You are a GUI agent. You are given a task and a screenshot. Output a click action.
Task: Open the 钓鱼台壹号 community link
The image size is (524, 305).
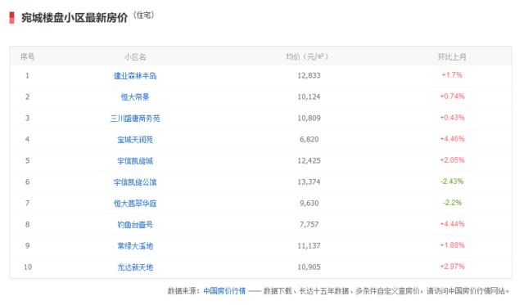click(135, 225)
